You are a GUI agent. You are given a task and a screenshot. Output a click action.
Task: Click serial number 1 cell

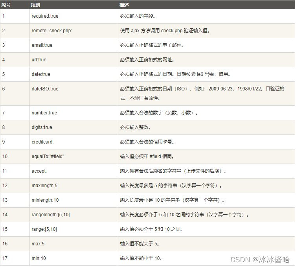point(15,16)
